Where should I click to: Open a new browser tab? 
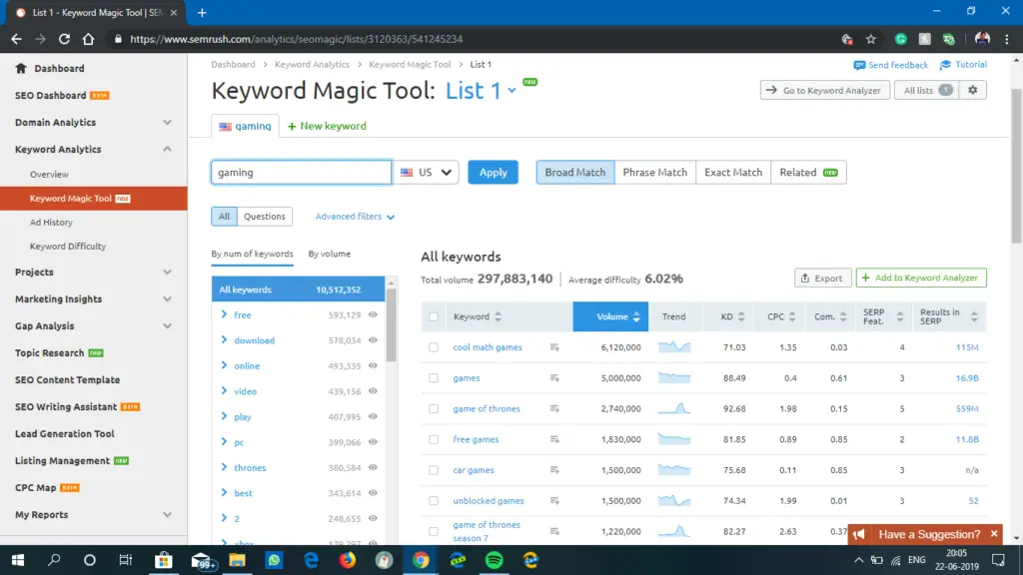(x=202, y=12)
